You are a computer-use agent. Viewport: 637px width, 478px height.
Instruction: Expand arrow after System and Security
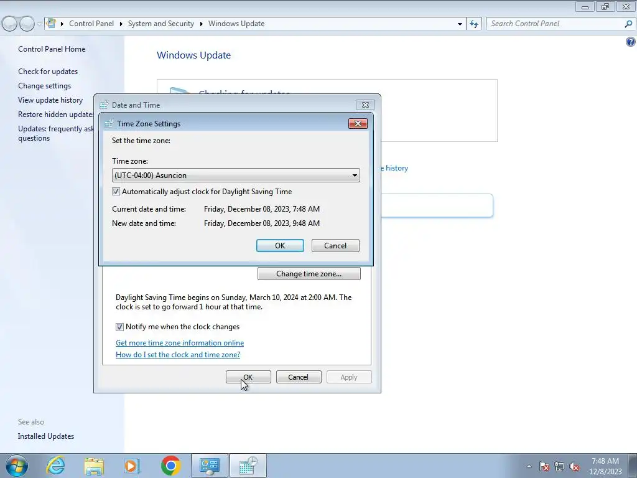point(201,24)
